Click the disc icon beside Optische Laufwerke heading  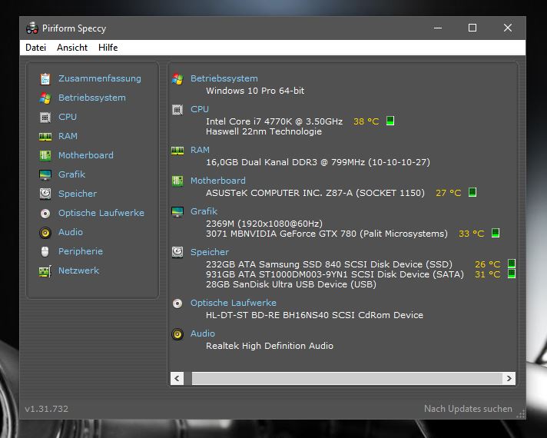pyautogui.click(x=177, y=304)
